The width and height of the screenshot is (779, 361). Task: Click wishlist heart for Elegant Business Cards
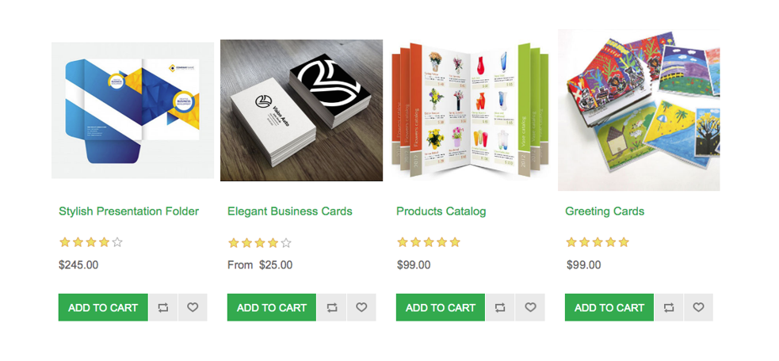coord(361,307)
